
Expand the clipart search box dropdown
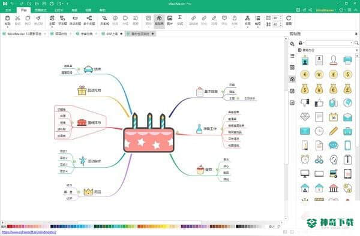351,43
